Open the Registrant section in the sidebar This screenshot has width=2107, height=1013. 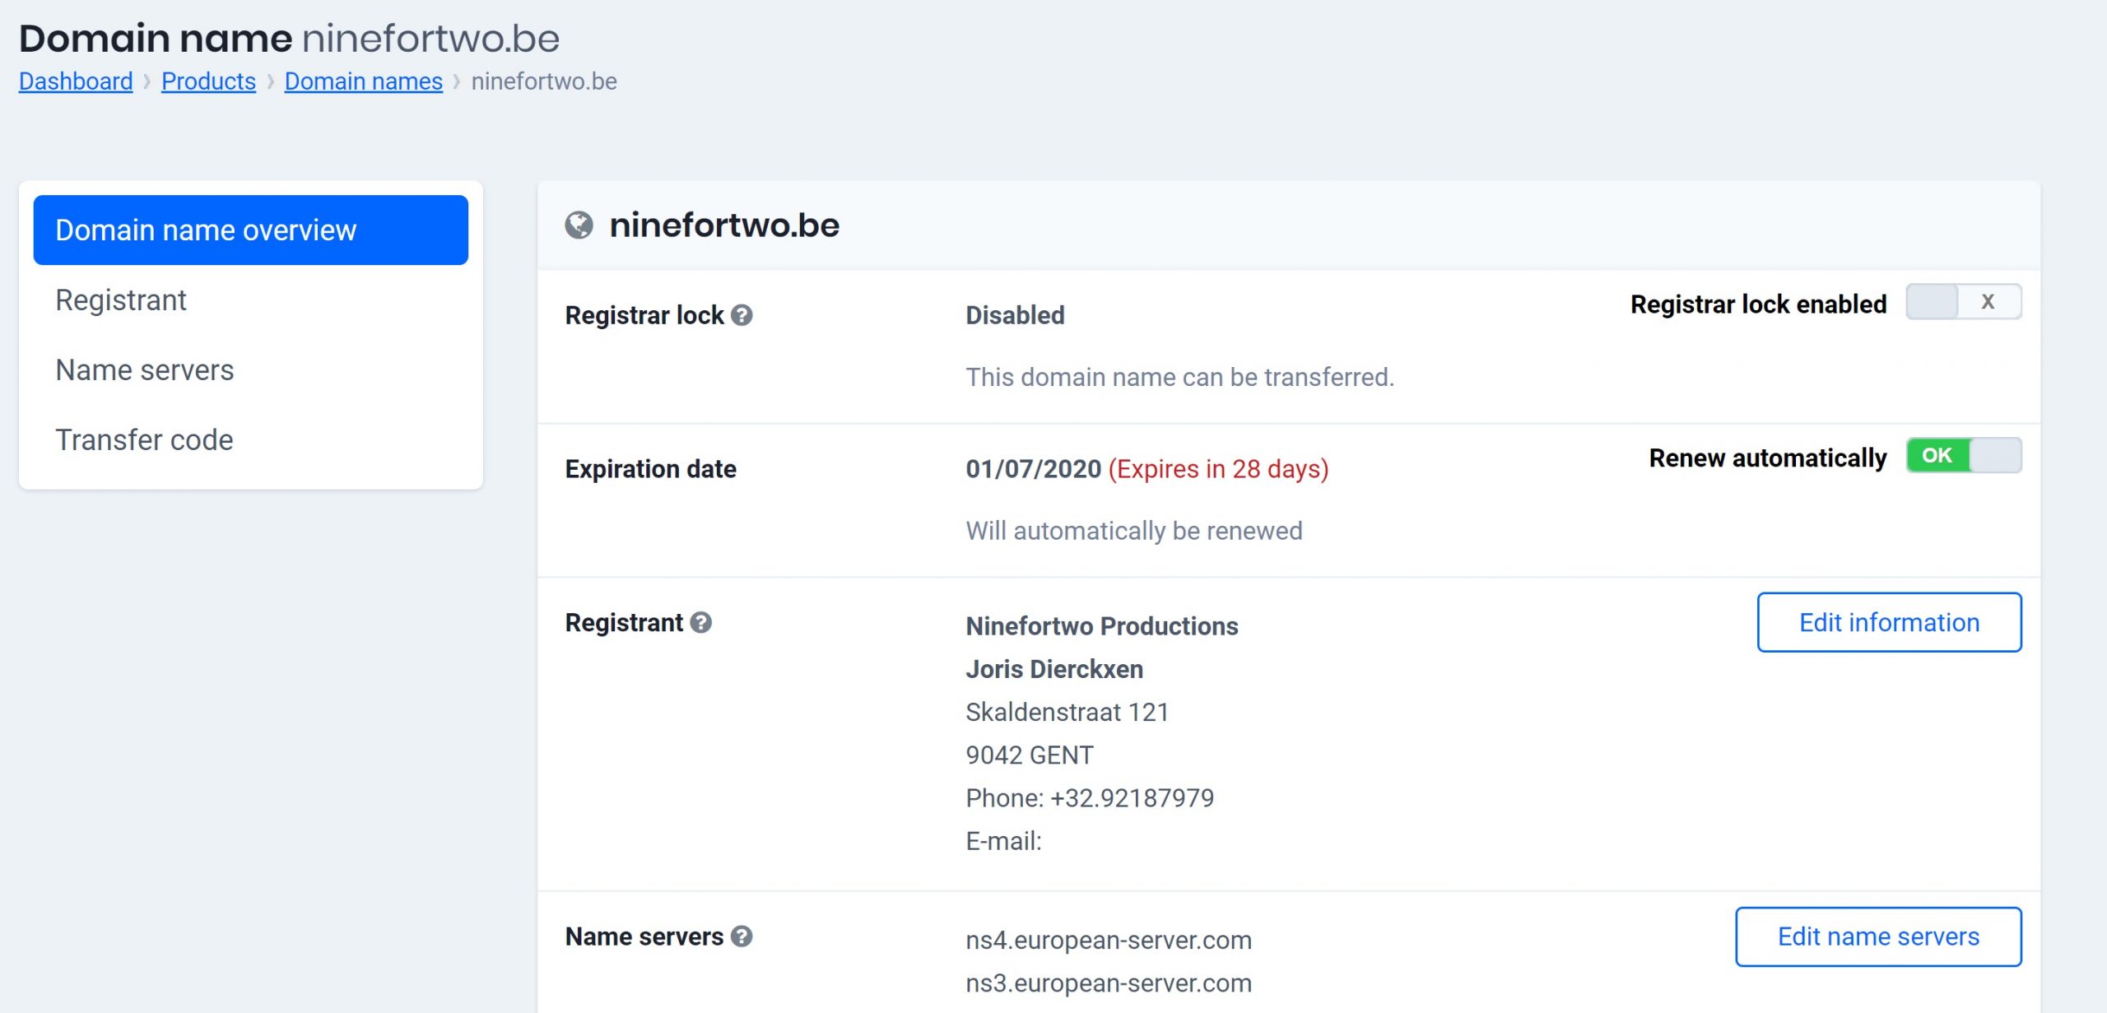(121, 300)
